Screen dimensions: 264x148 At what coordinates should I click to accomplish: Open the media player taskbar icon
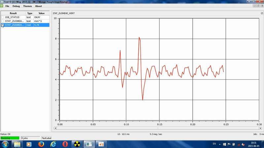tap(29, 144)
